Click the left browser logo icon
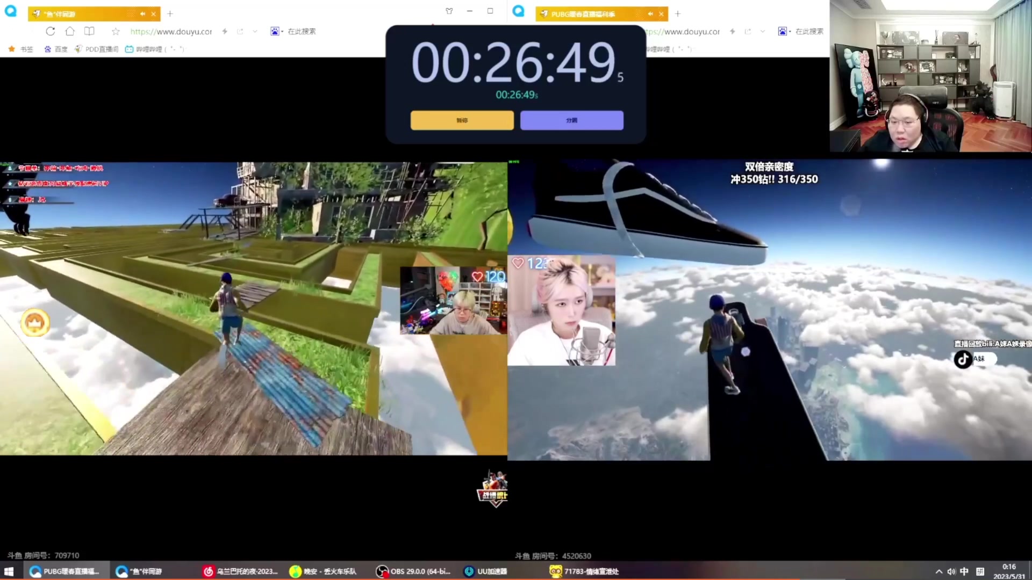Screen dimensions: 1032x580 11,11
